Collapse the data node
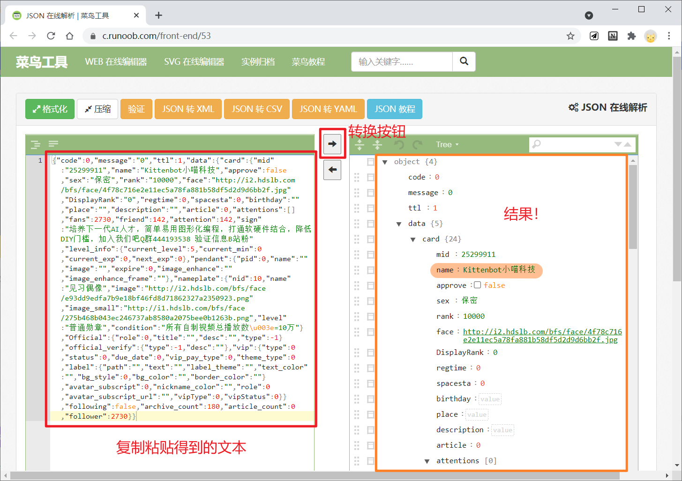Viewport: 682px width, 481px height. (x=399, y=224)
